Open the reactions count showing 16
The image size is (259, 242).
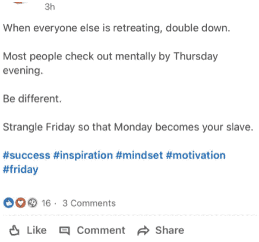[x=46, y=203]
